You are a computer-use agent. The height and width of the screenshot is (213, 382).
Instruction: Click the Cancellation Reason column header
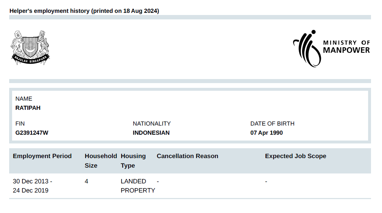point(187,156)
